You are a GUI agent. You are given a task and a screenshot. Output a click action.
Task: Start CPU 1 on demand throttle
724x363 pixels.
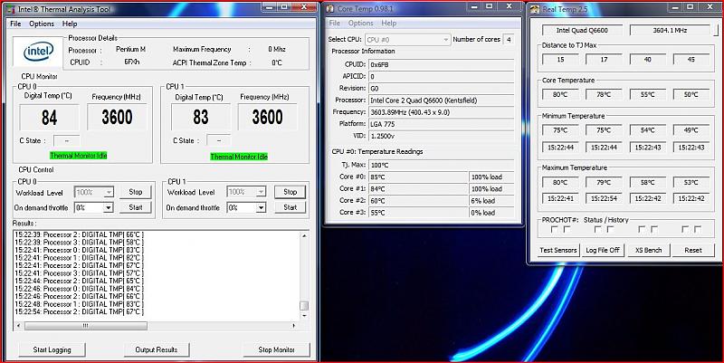290,208
